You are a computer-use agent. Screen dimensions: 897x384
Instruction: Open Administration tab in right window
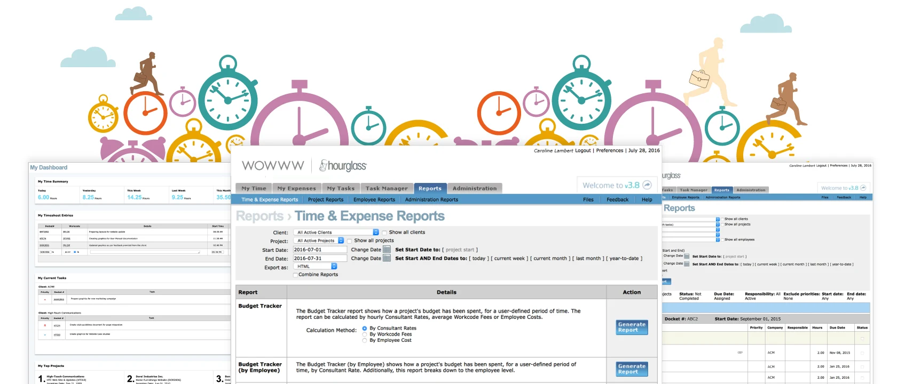coord(751,190)
